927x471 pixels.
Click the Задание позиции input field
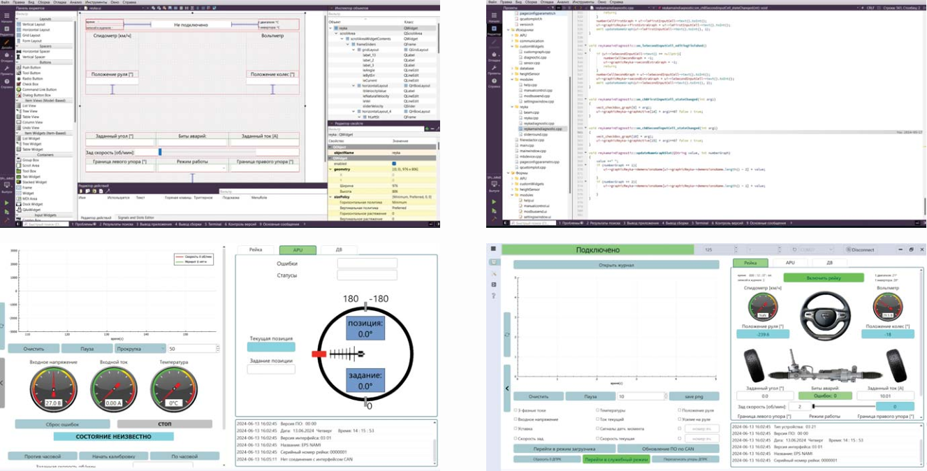pos(271,369)
